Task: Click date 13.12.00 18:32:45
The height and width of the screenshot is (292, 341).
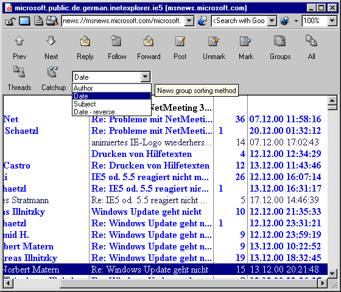Action: pyautogui.click(x=285, y=258)
